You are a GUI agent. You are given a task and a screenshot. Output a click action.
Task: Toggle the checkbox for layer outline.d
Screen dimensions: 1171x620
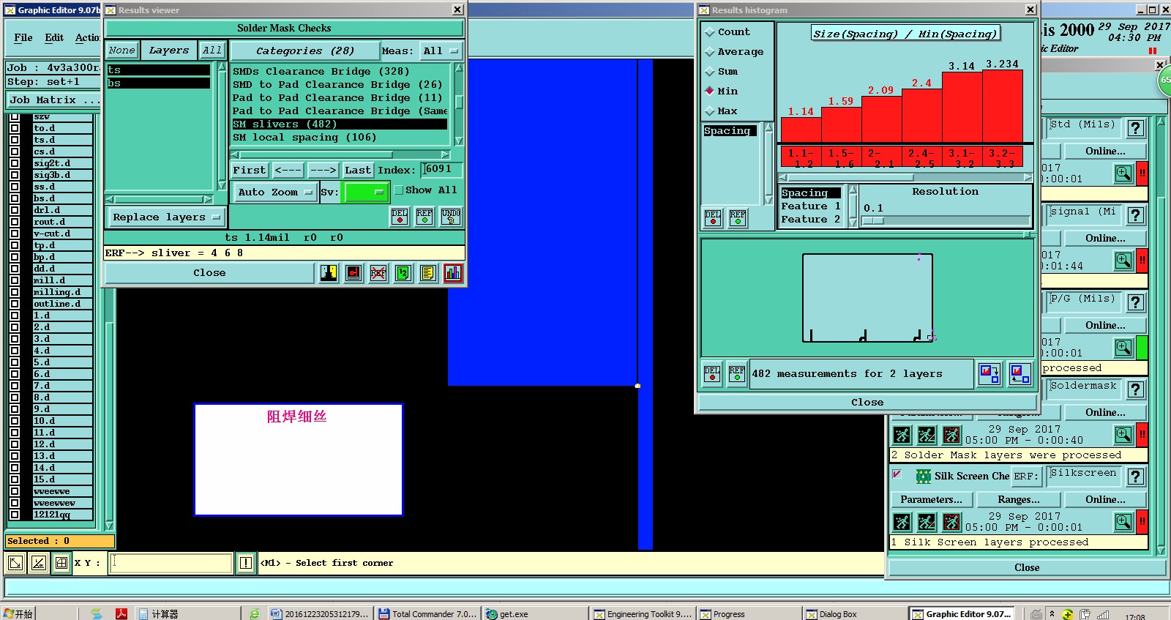[15, 304]
